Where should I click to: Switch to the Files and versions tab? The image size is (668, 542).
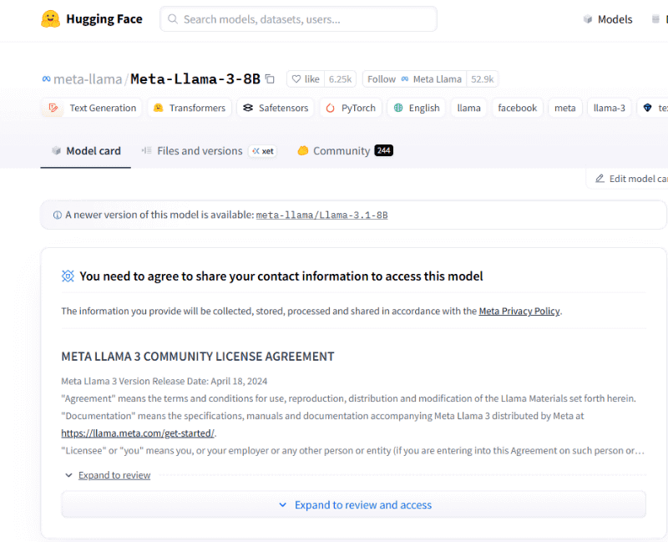199,150
